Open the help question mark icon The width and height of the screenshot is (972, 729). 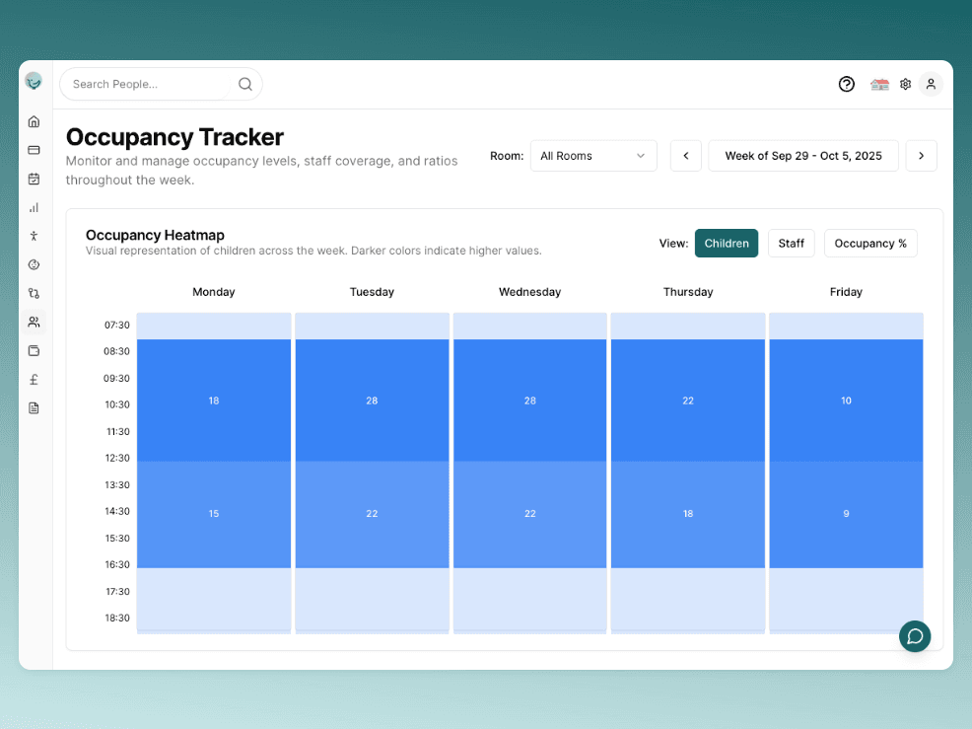coord(846,84)
